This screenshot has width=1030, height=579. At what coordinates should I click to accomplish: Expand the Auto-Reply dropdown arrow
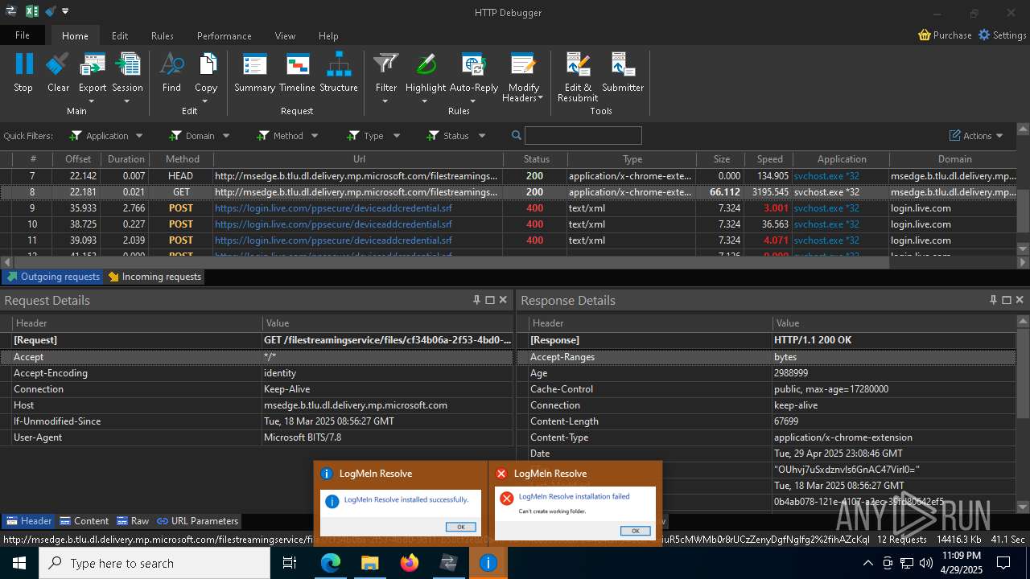(472, 101)
